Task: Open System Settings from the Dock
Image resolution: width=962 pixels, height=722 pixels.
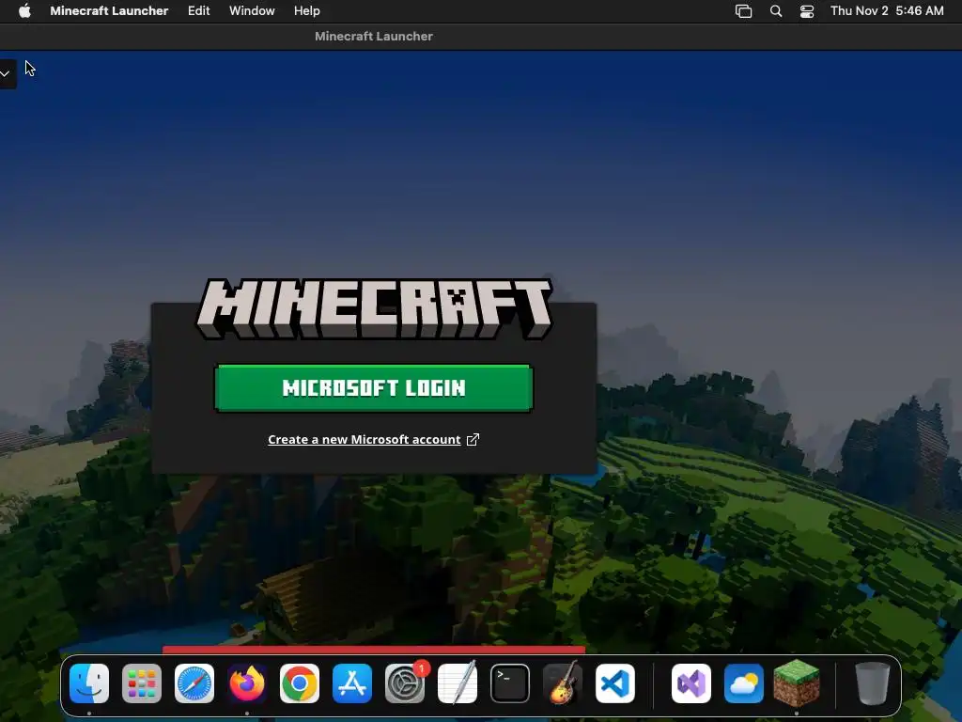Action: tap(405, 683)
